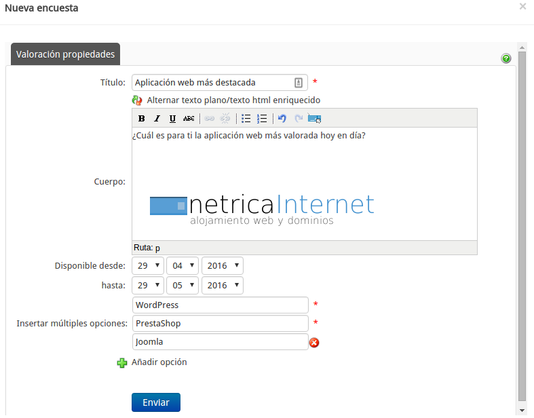Screen dimensions: 534x418
Task: Apply strikethrough formatting in editor
Action: click(189, 119)
